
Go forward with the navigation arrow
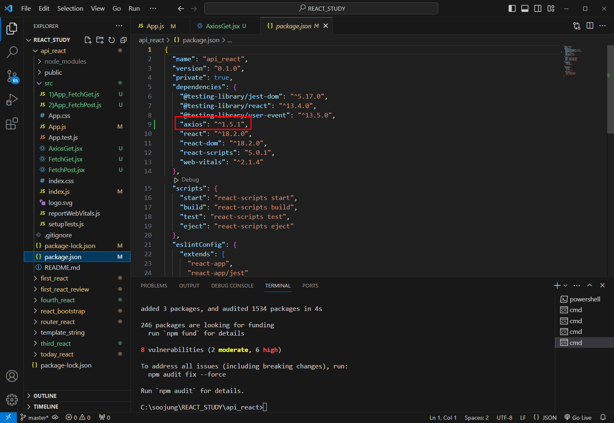tap(194, 8)
